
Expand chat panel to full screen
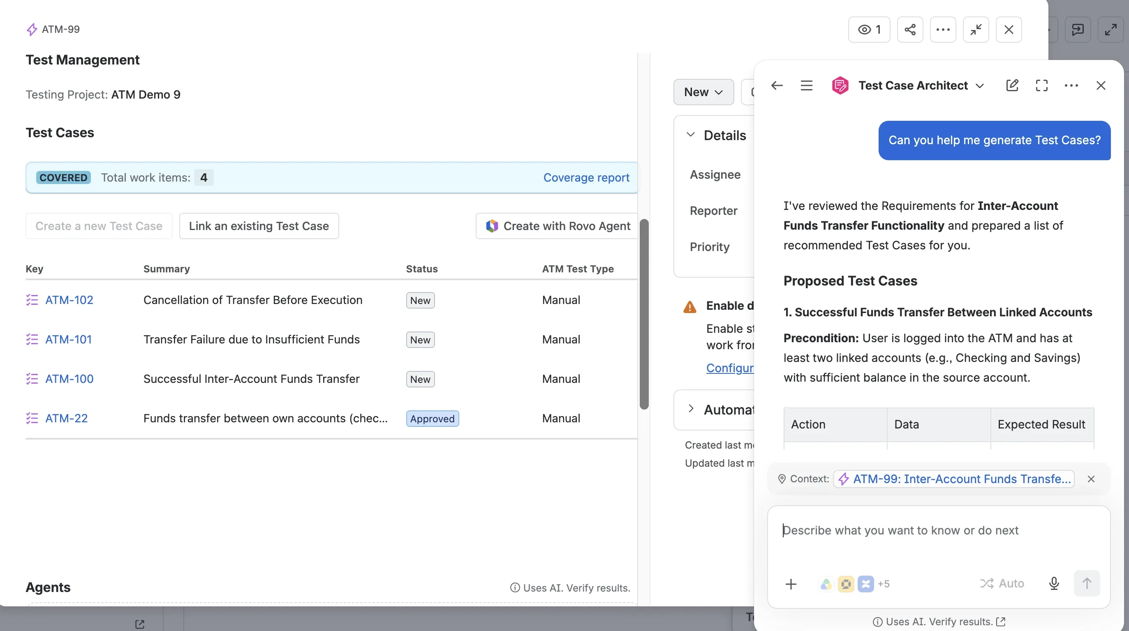point(1042,85)
